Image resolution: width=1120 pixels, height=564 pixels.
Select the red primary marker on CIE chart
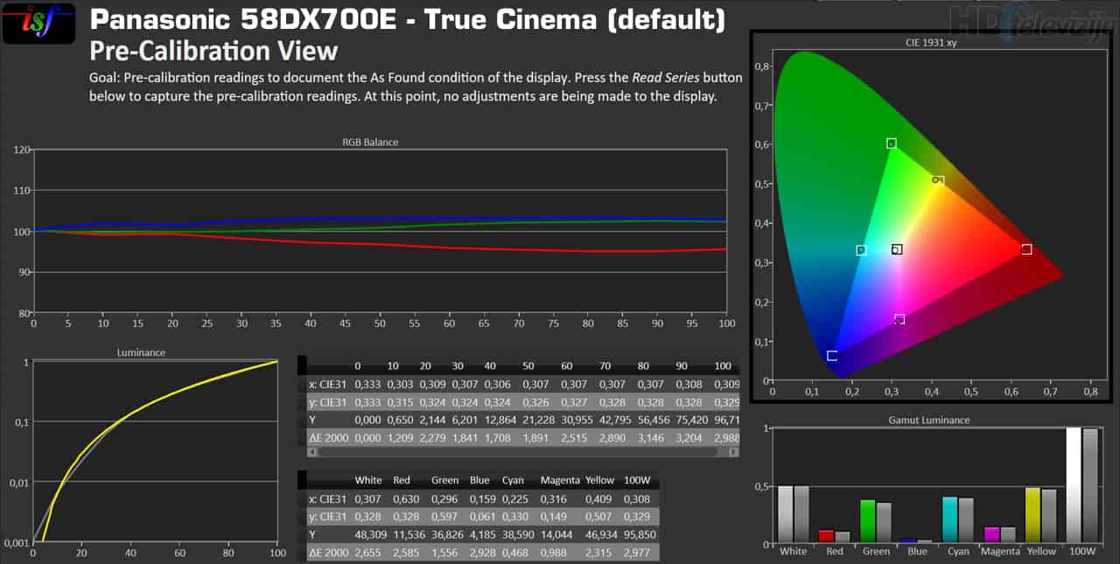click(1026, 249)
